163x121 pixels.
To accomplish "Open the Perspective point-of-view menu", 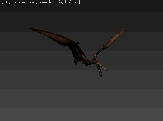I will tap(23, 2).
